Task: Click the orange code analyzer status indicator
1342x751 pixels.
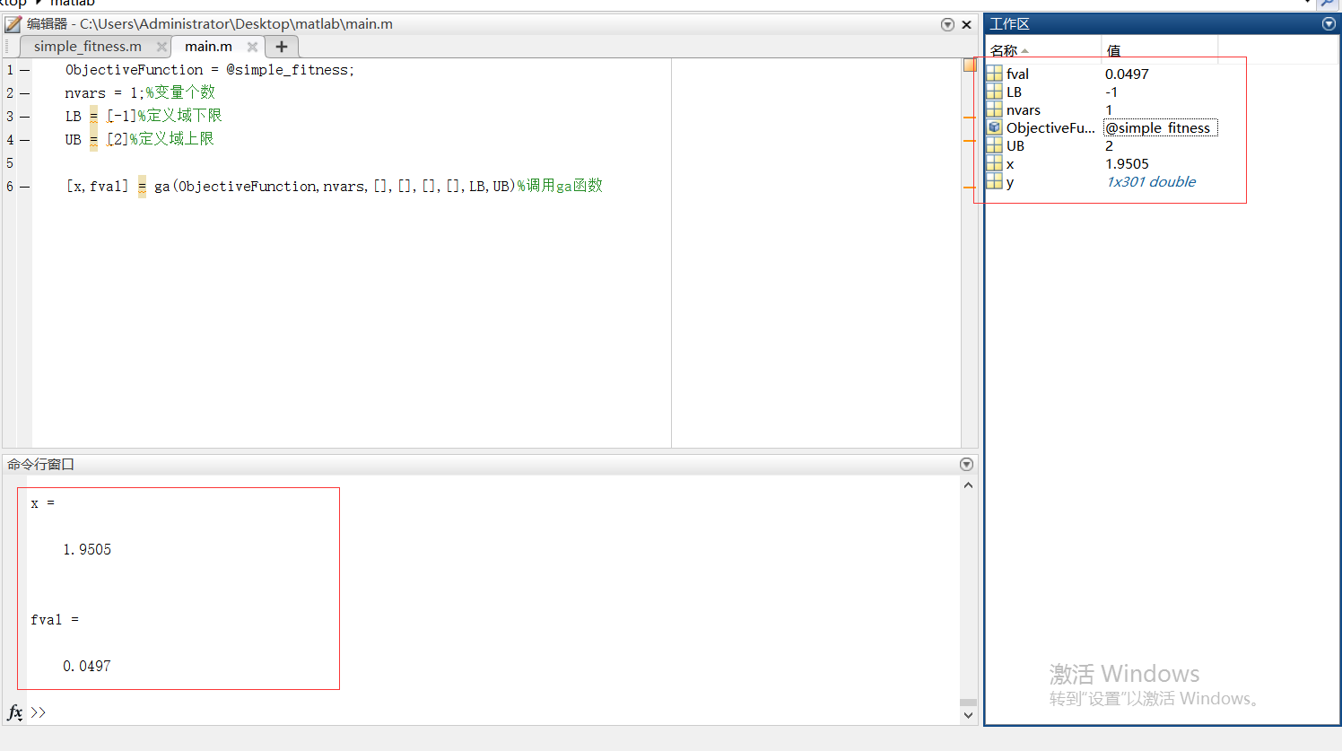Action: point(970,65)
